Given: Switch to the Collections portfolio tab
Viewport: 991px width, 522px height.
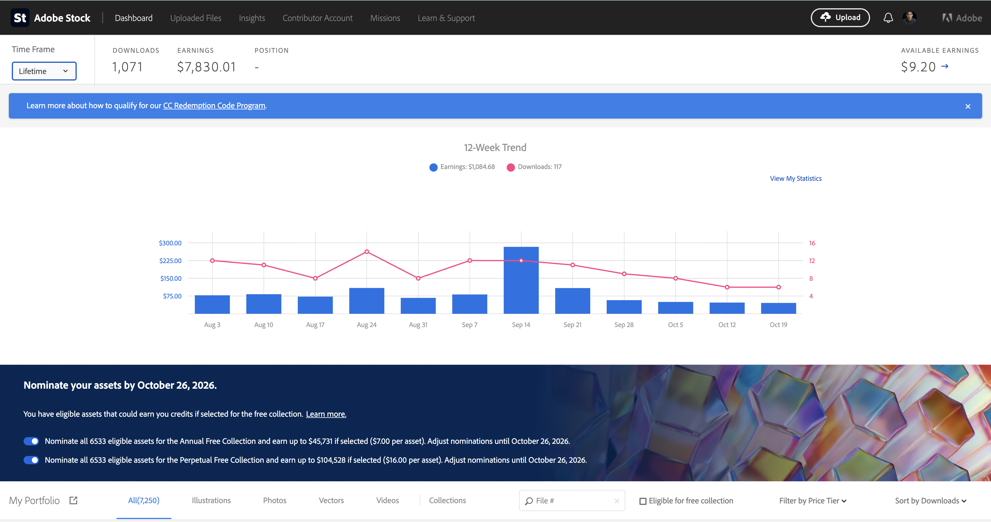Looking at the screenshot, I should point(447,500).
